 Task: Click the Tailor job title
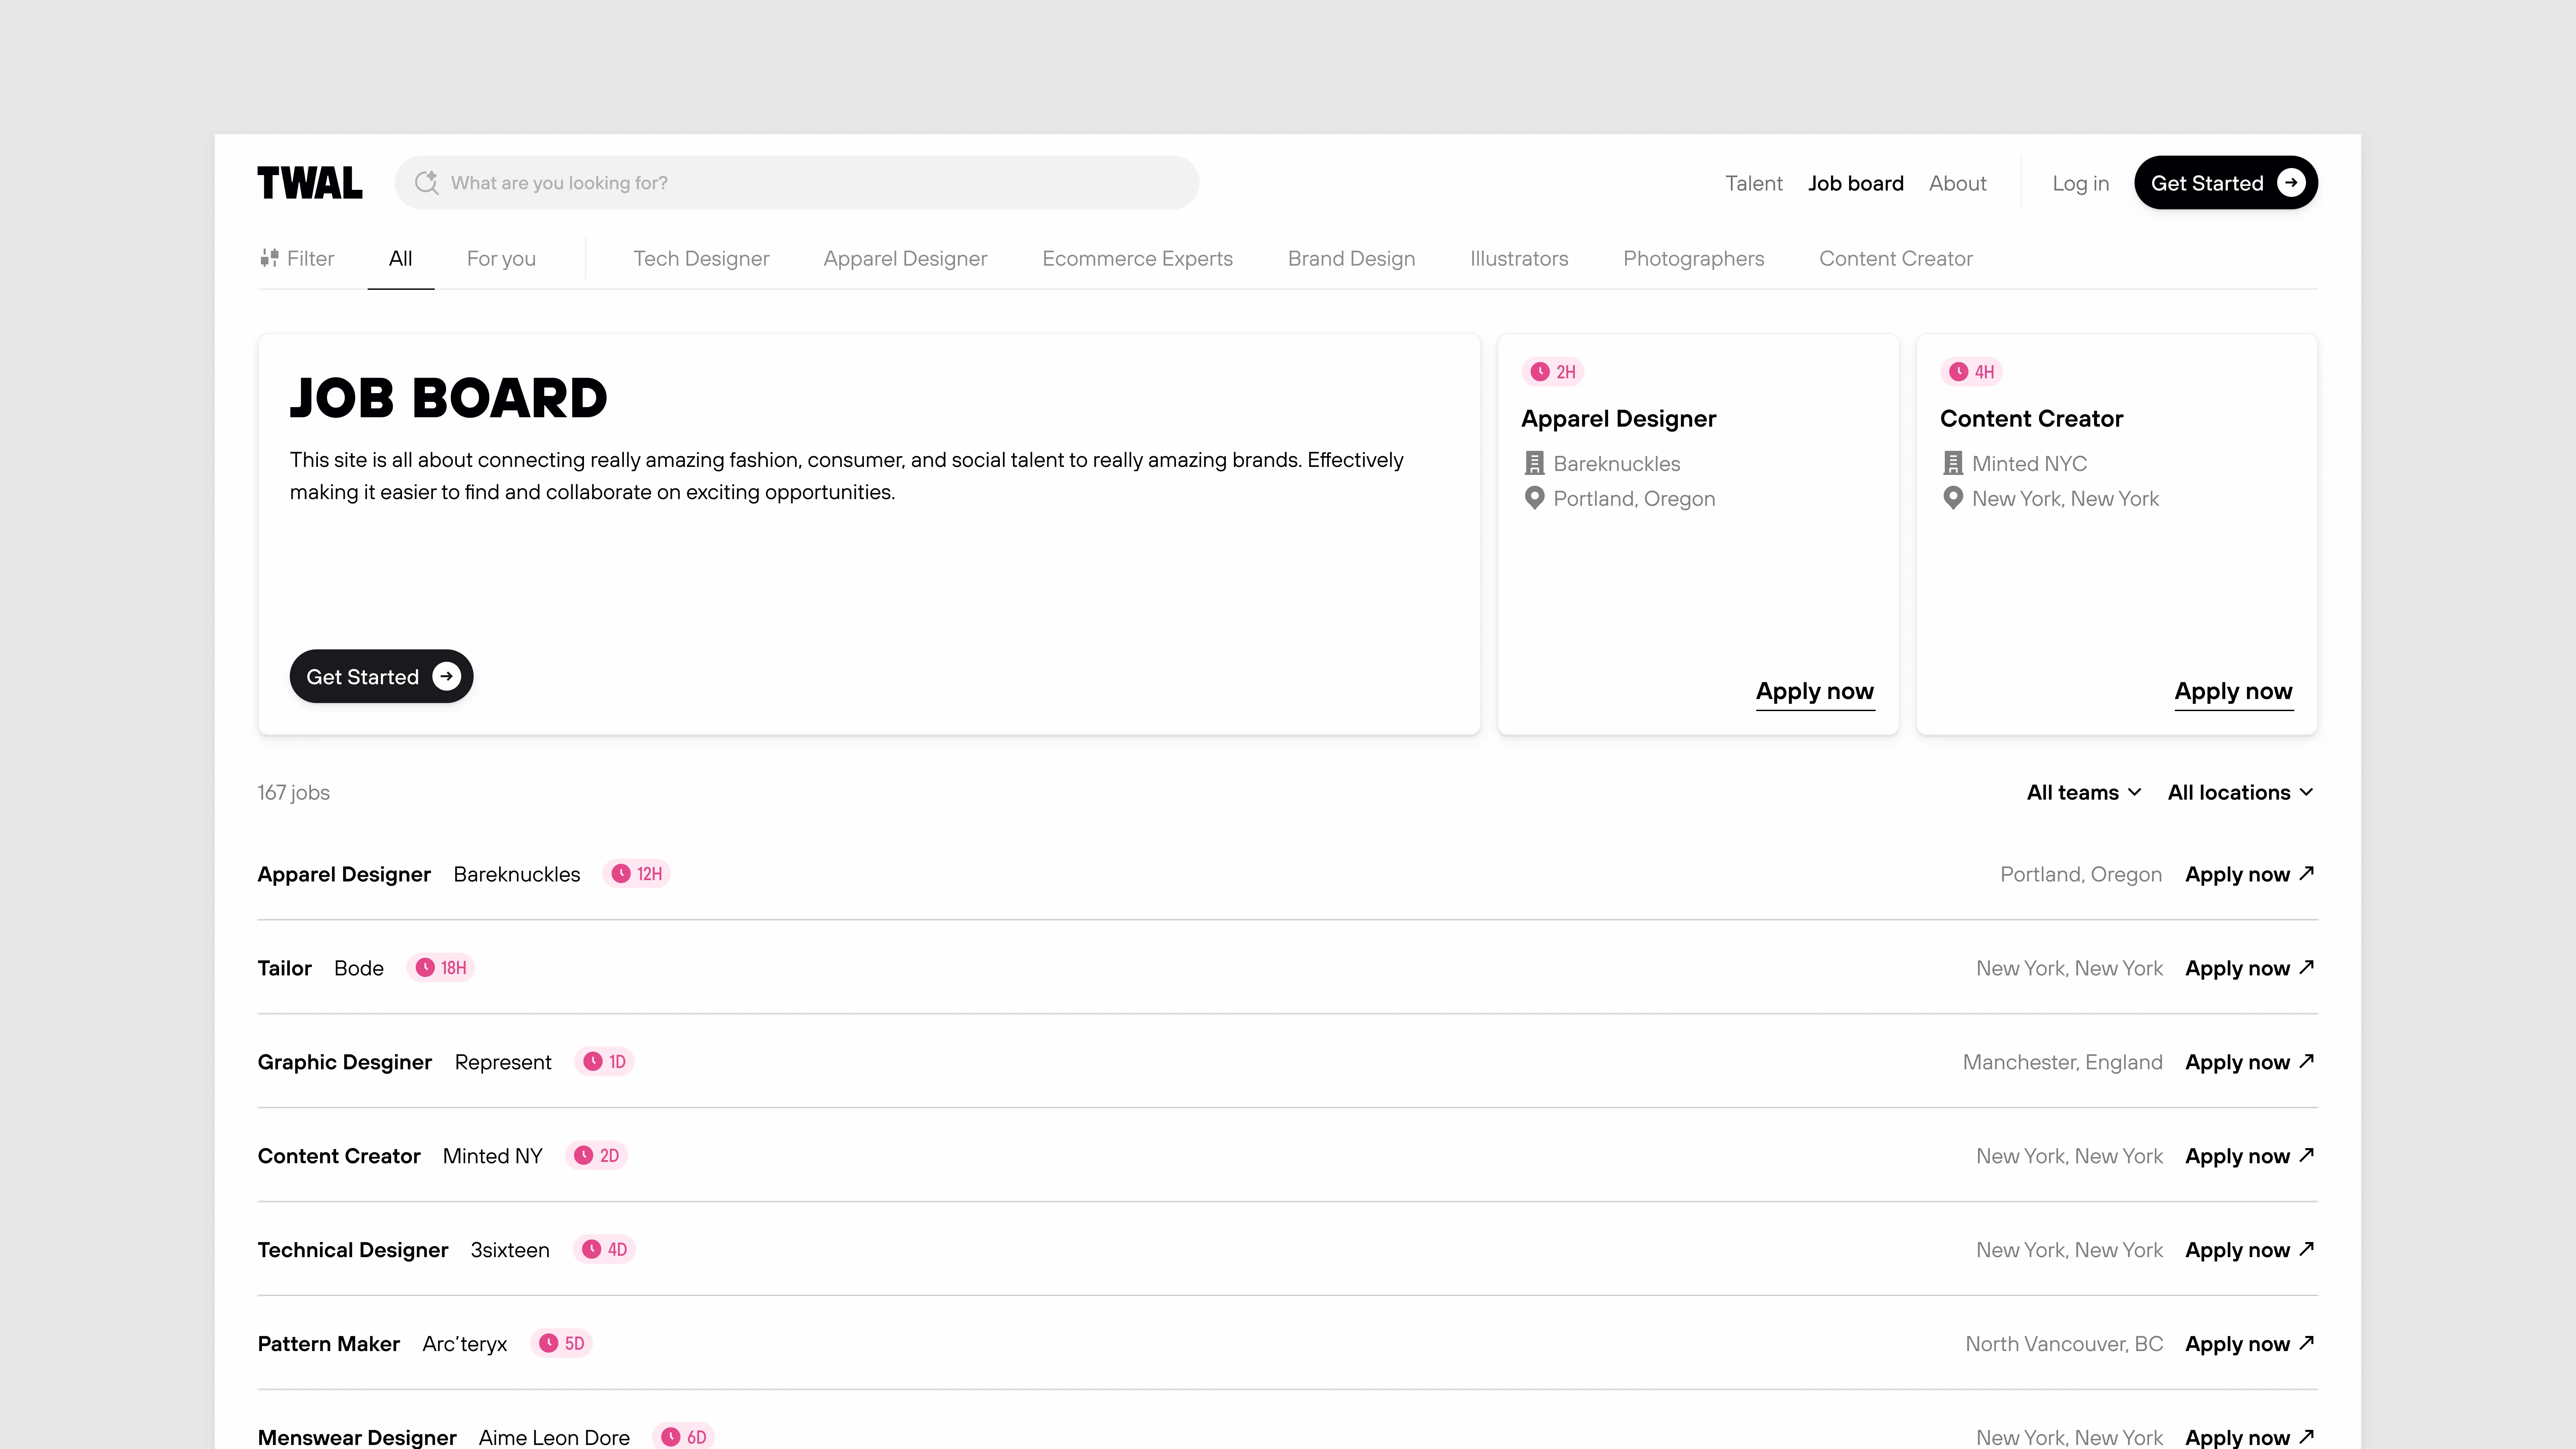pyautogui.click(x=285, y=968)
